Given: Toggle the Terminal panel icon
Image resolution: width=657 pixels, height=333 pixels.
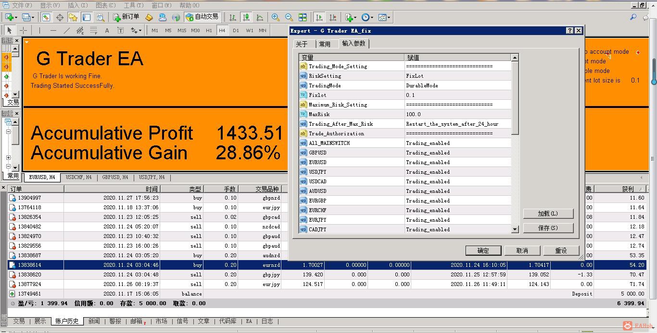Looking at the screenshot, I should (x=87, y=17).
